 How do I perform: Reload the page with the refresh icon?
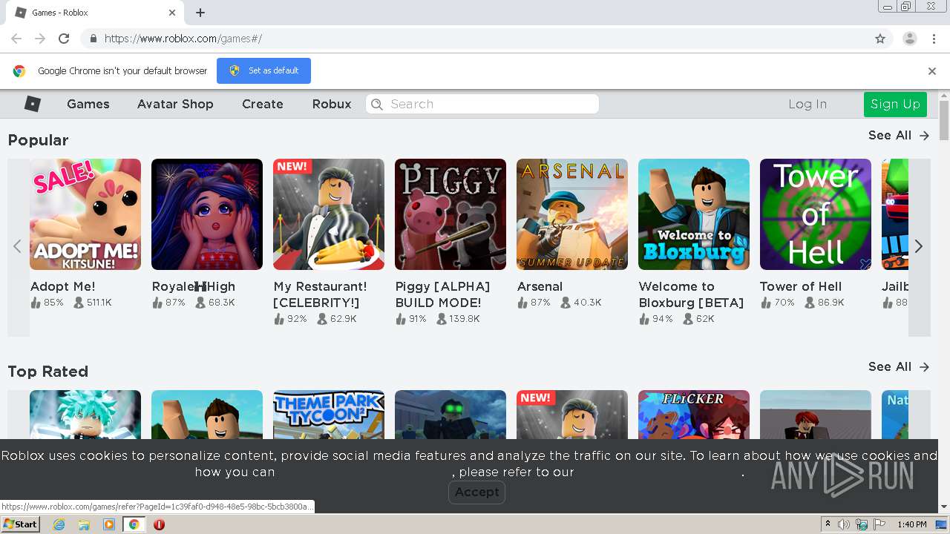point(64,39)
